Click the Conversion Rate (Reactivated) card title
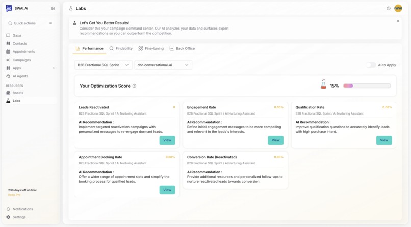Screen dimensions: 411x227 click(x=212, y=157)
